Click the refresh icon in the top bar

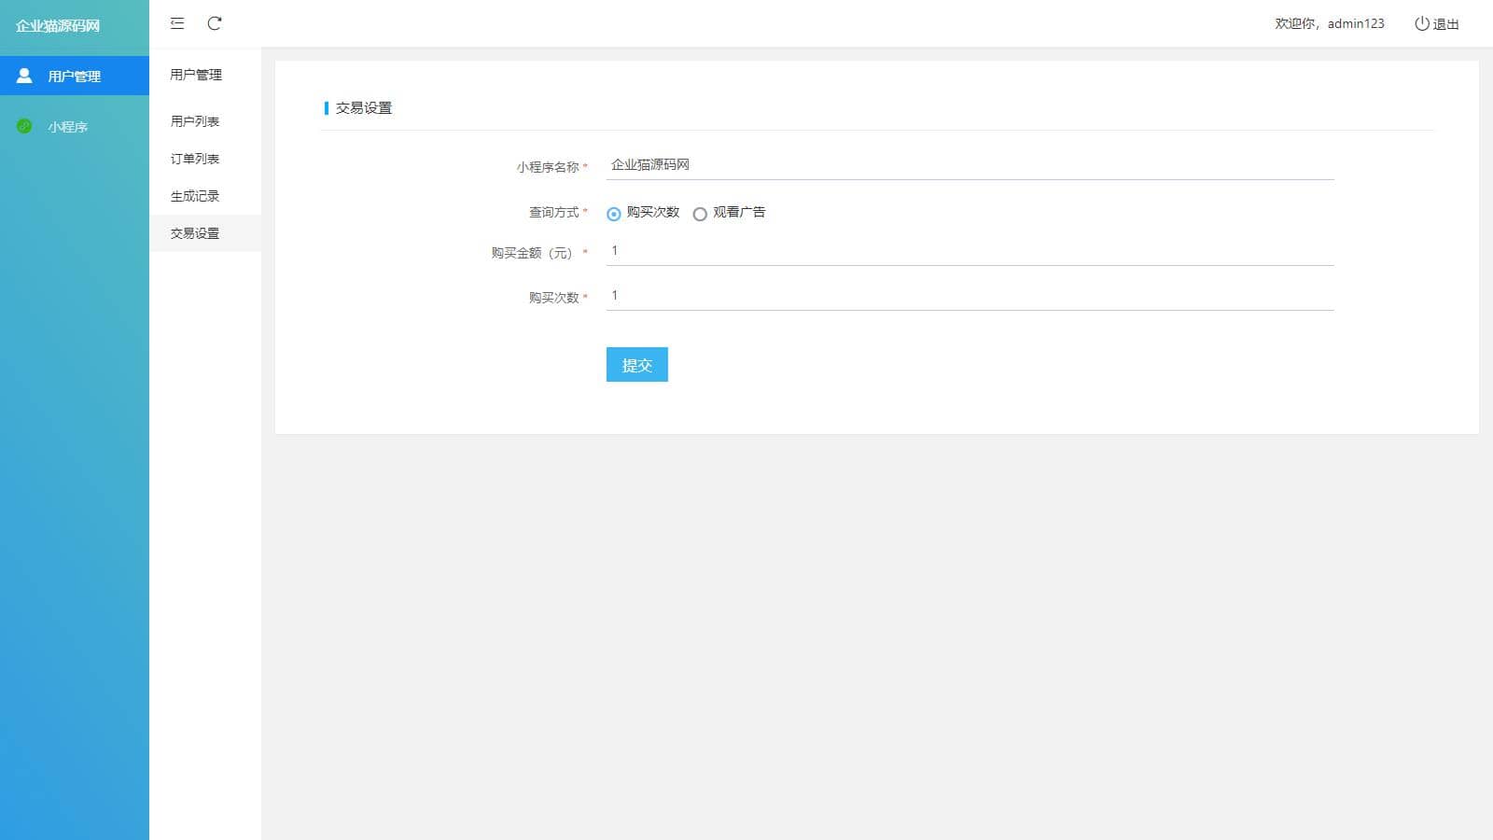[215, 23]
